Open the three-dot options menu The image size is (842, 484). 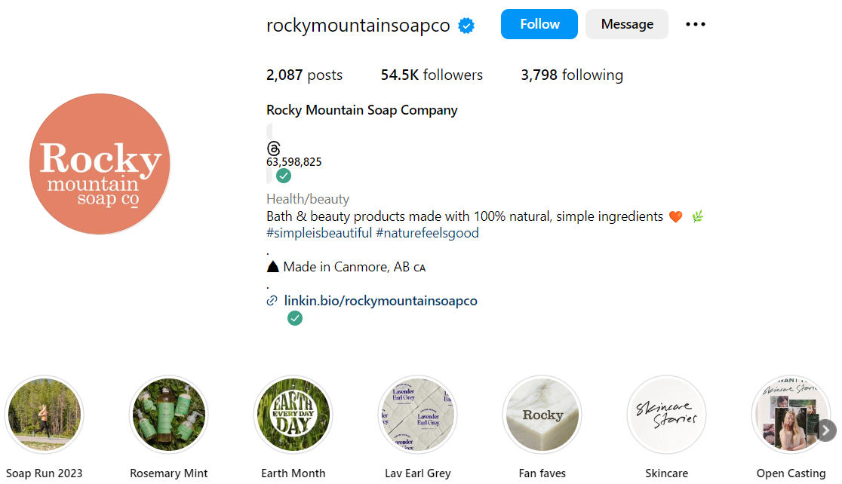[x=695, y=23]
